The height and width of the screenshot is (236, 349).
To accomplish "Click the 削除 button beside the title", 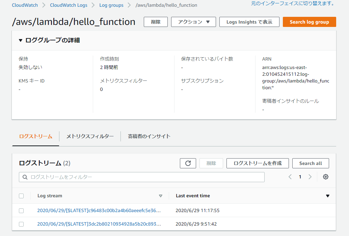I will 156,22.
